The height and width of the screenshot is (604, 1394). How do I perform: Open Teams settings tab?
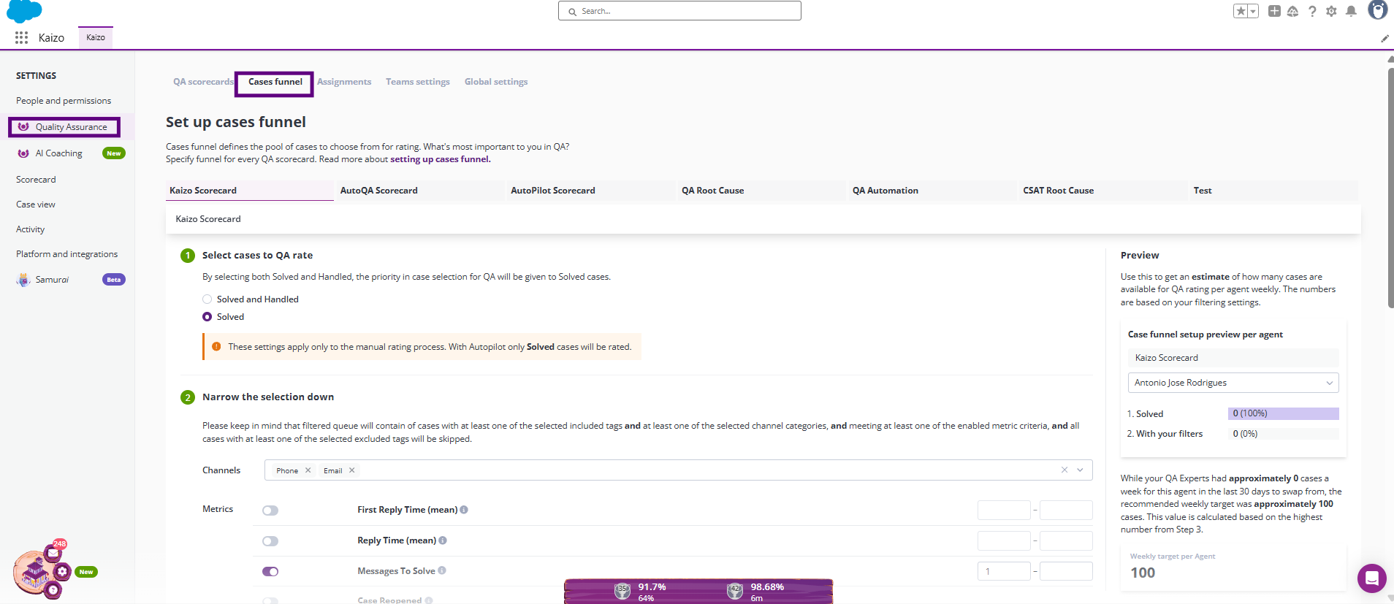pos(418,82)
